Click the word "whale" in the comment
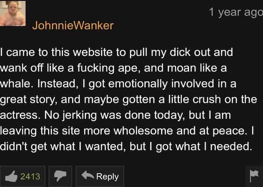The width and height of the screenshot is (263, 187). [x=17, y=84]
